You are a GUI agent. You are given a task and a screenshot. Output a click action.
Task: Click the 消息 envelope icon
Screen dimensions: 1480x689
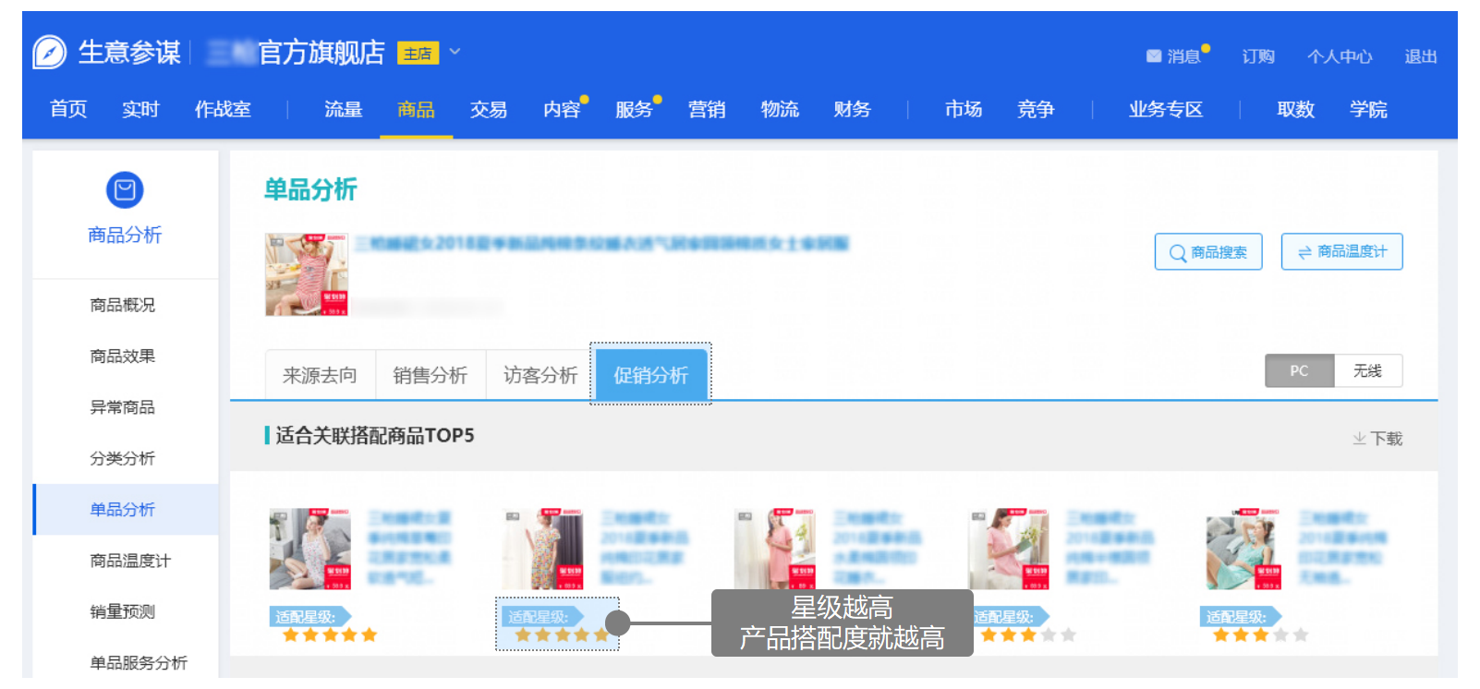coord(1153,56)
